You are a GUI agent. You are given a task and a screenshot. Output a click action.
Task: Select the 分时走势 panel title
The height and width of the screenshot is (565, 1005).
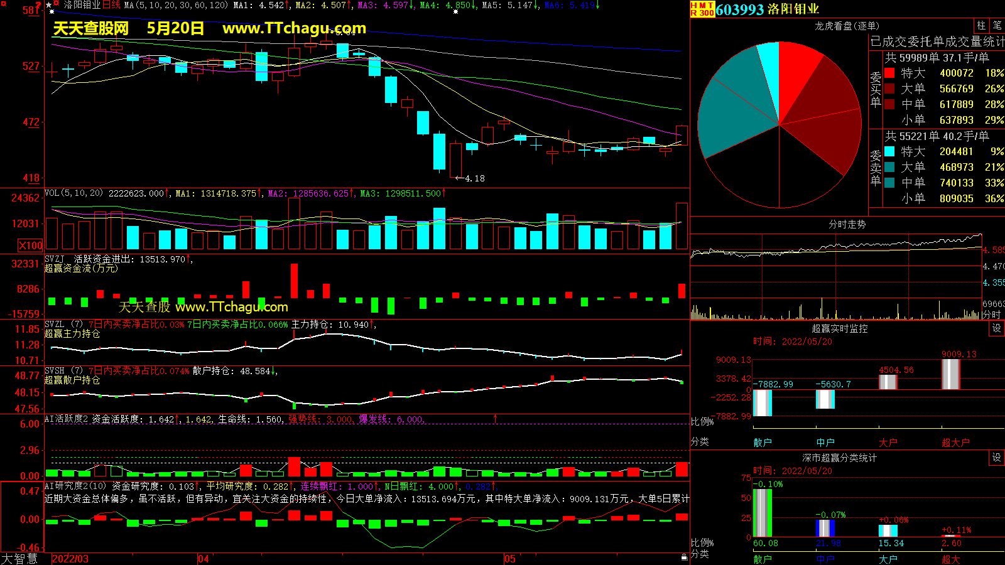click(x=847, y=224)
